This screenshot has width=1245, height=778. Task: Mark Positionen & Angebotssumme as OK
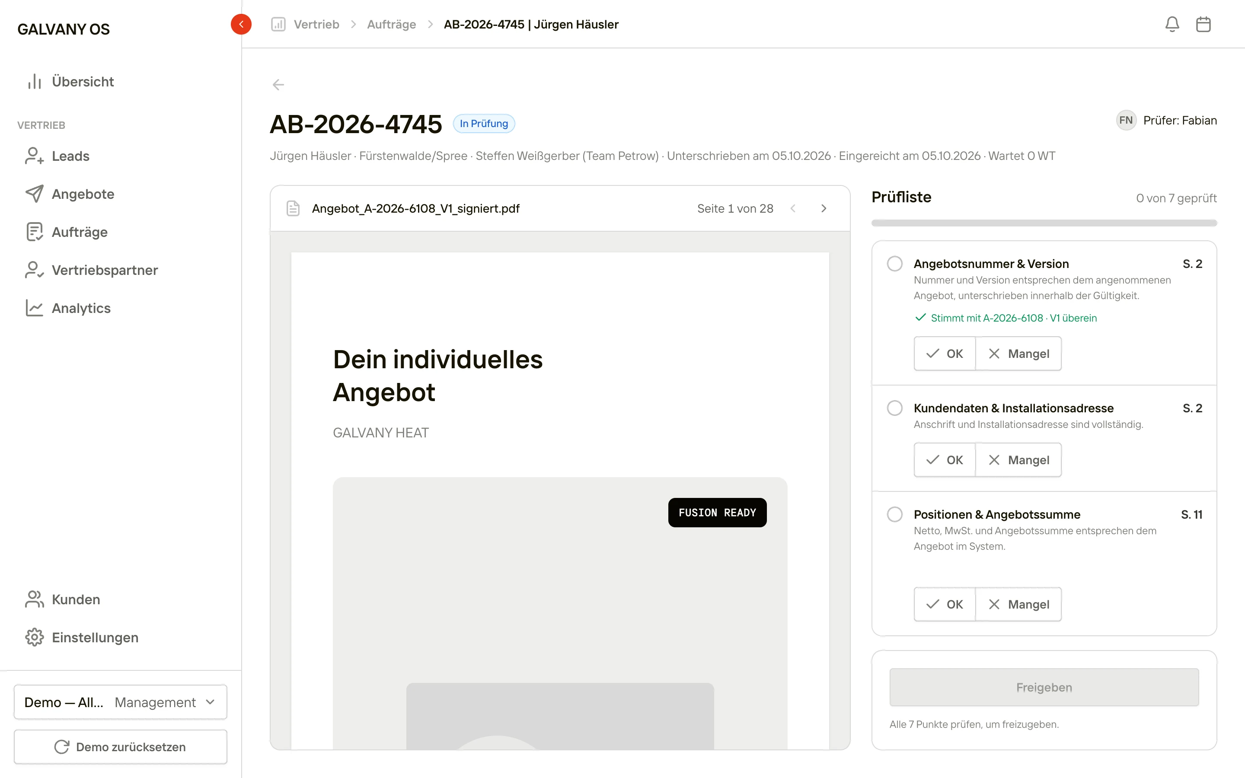[x=945, y=604]
